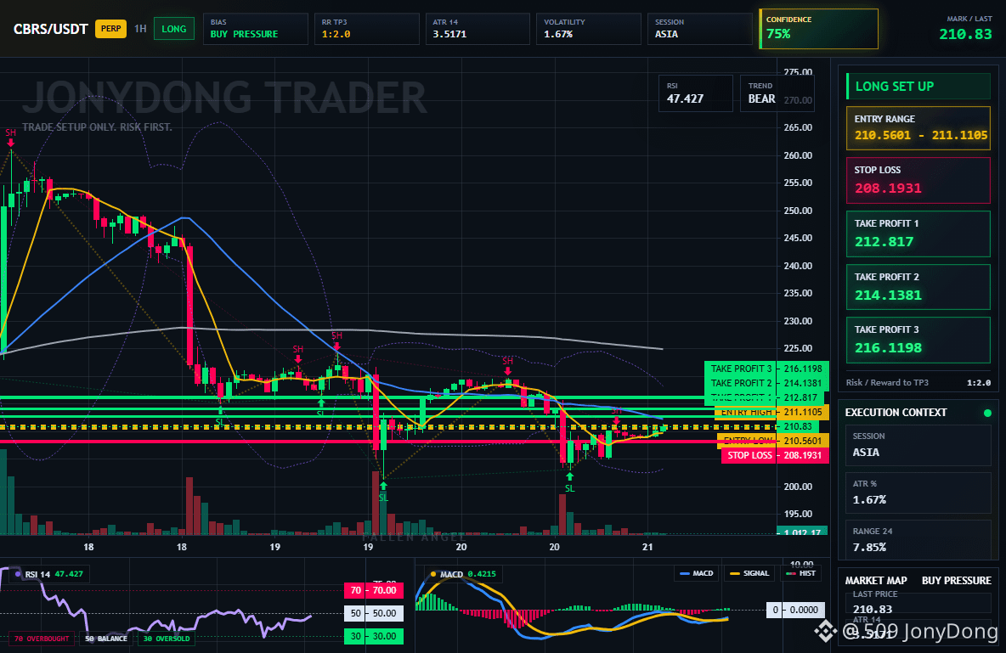Click the ENTRY HIGH 211.1105 chart label
1006x653 pixels.
coord(773,412)
